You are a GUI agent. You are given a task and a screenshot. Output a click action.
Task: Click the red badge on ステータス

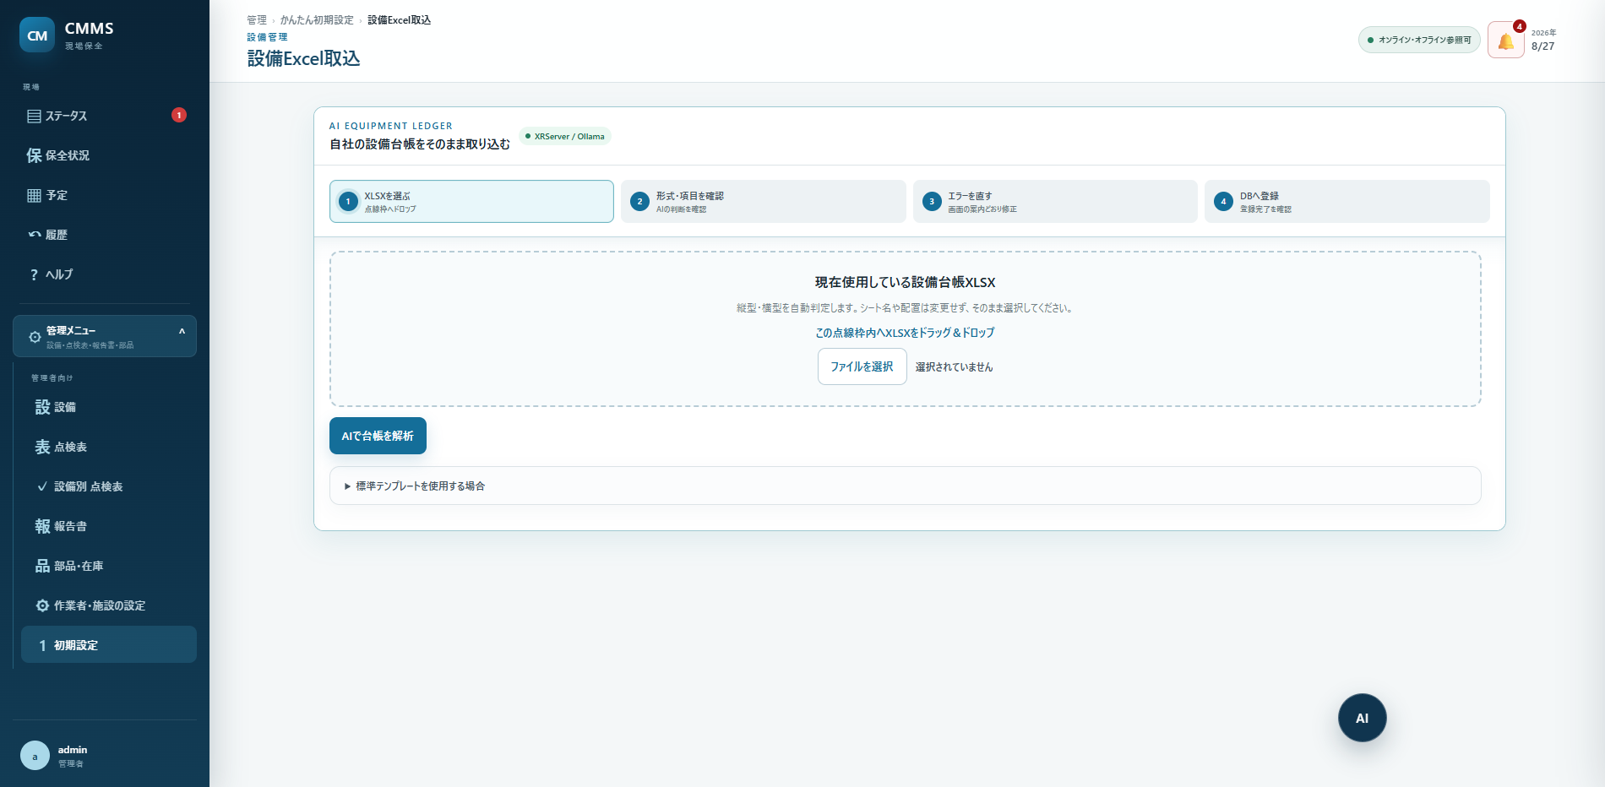[179, 115]
